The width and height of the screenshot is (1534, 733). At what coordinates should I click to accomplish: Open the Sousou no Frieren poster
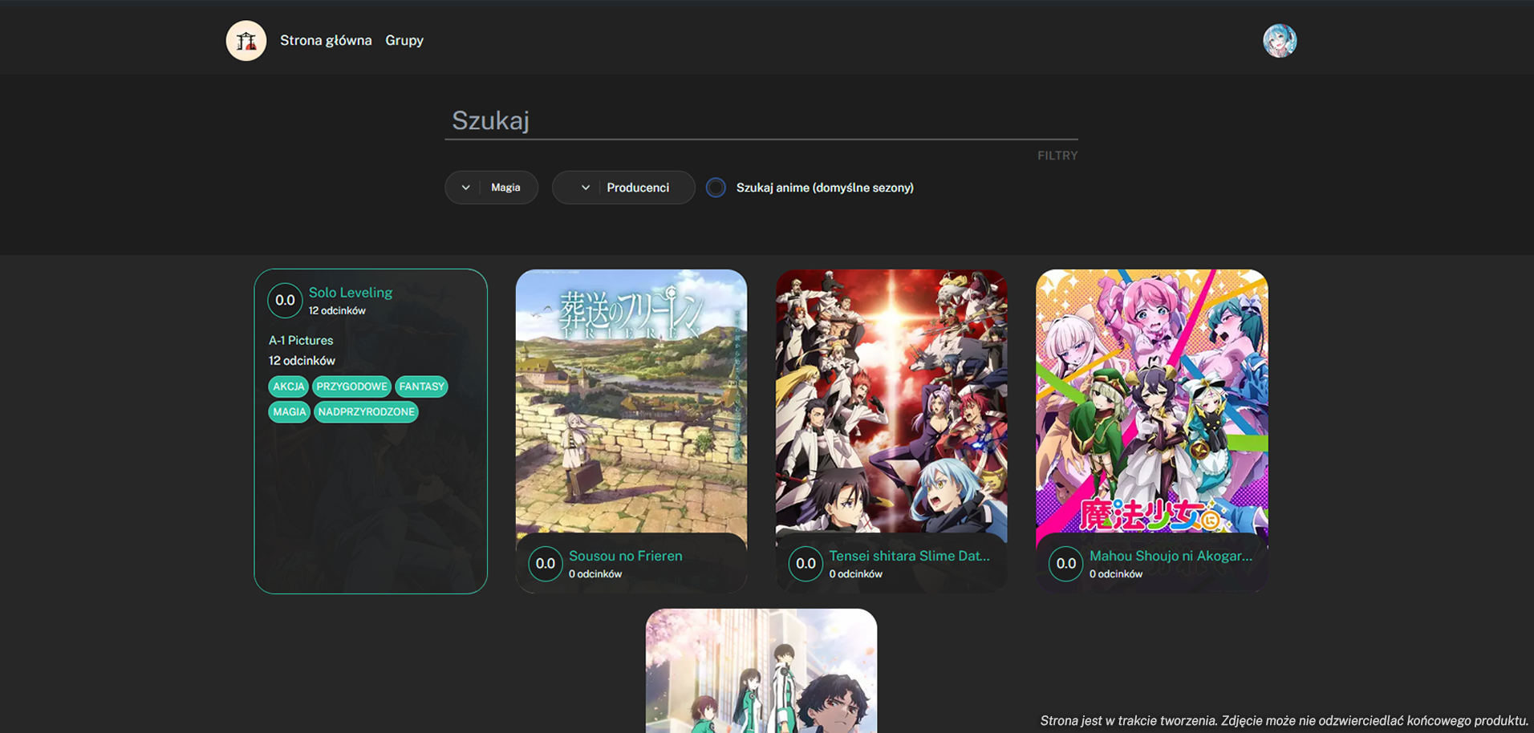click(x=631, y=401)
